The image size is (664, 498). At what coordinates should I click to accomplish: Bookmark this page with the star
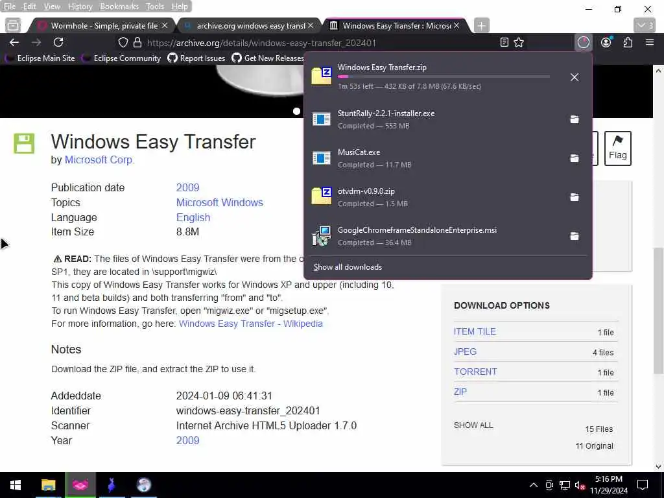pyautogui.click(x=519, y=42)
